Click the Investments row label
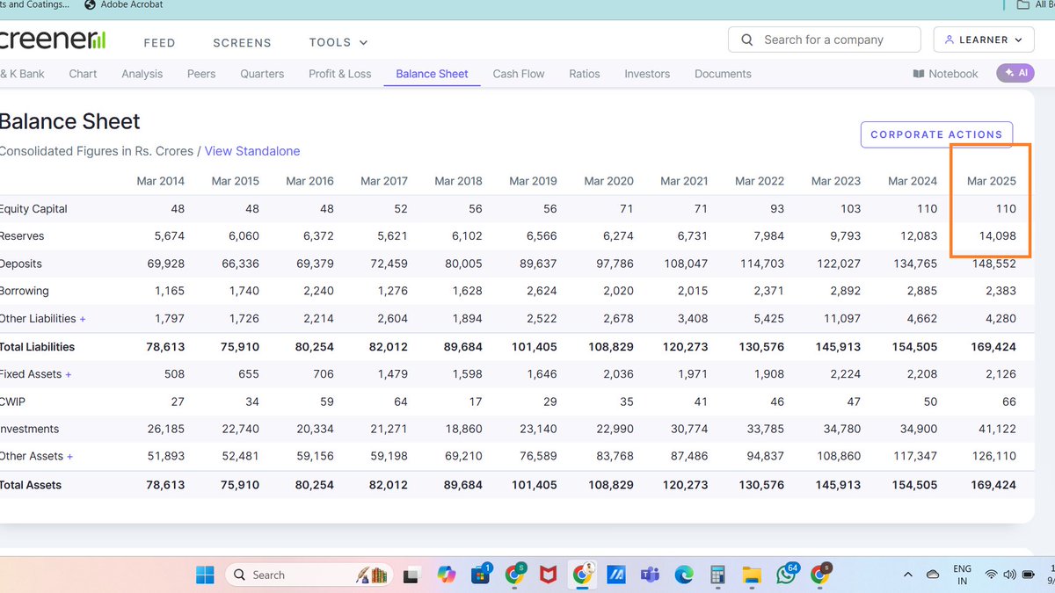 click(29, 430)
